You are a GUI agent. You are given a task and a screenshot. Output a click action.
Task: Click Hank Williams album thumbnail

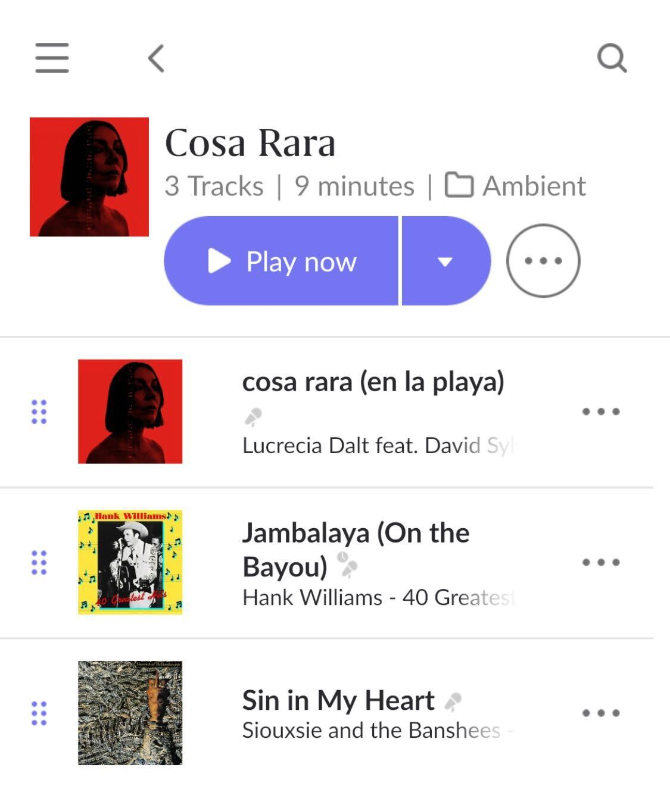pyautogui.click(x=130, y=562)
